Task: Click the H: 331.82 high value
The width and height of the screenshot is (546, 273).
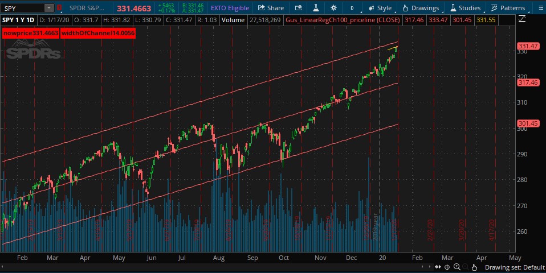Action: pos(116,20)
